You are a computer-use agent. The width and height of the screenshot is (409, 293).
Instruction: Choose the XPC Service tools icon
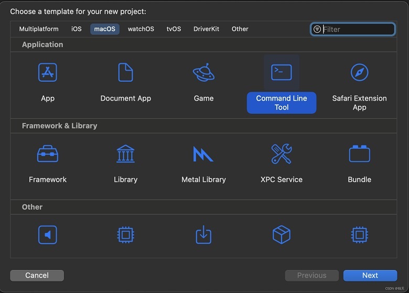coord(282,154)
